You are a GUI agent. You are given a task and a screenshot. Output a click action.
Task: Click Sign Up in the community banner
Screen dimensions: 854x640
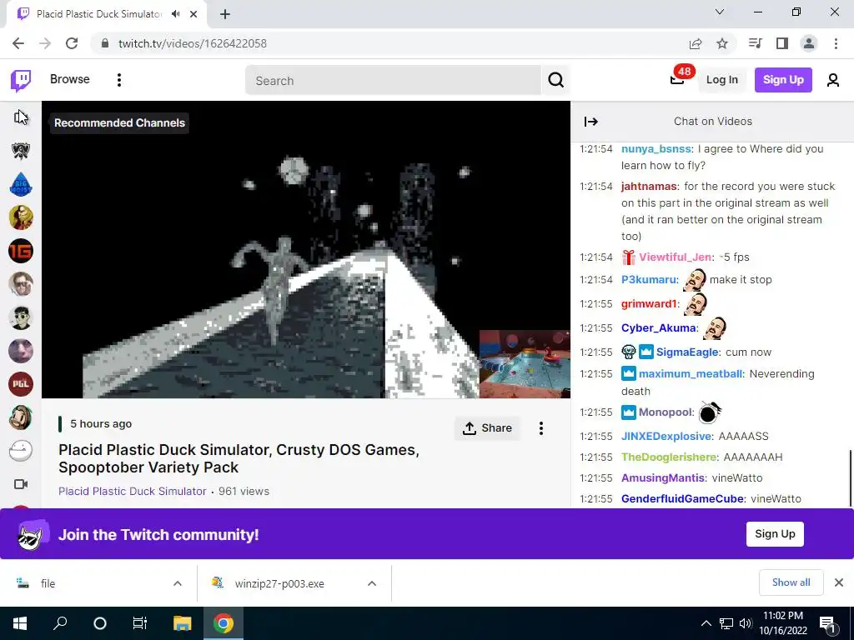775,534
